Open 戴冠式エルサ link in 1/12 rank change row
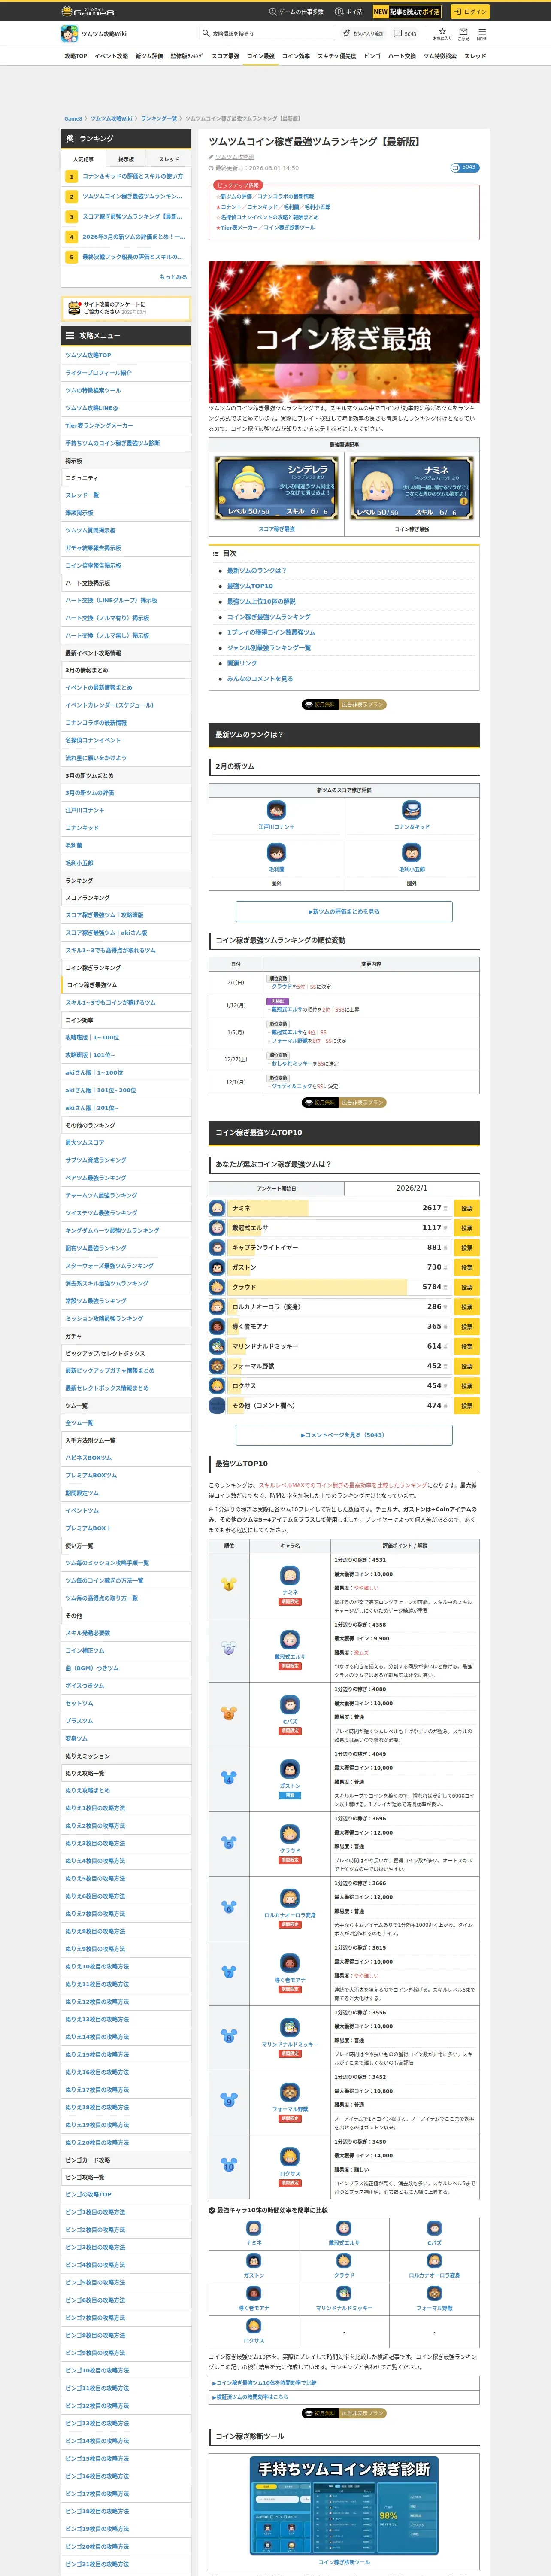This screenshot has width=551, height=2576. point(287,1009)
